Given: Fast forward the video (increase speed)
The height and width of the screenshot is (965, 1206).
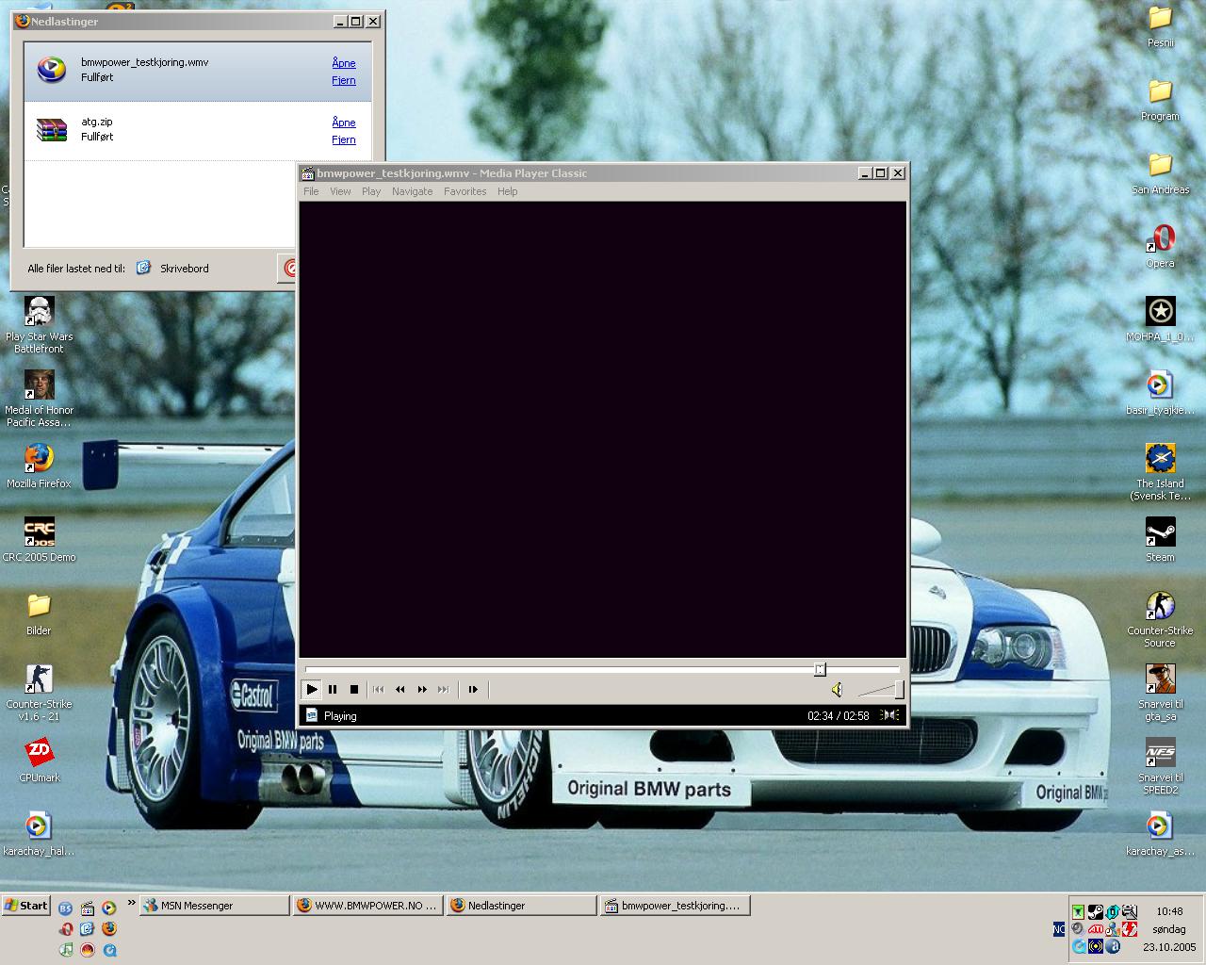Looking at the screenshot, I should click(422, 689).
